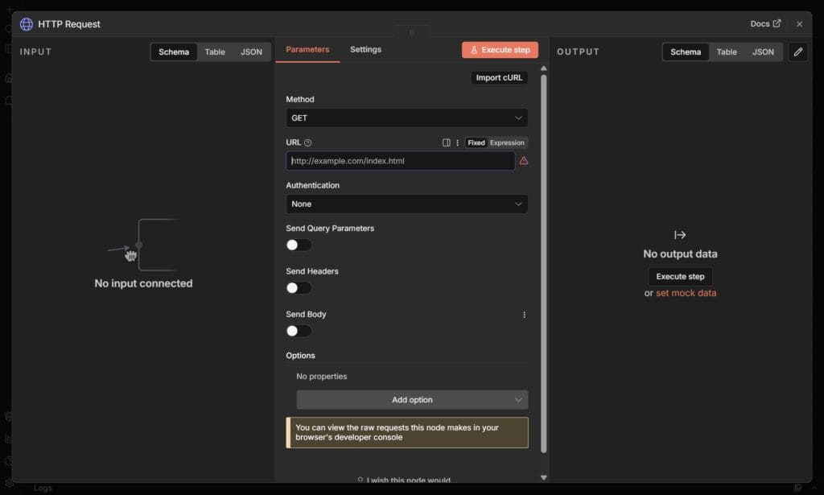Click the pencil edit output icon
Image resolution: width=824 pixels, height=495 pixels.
coord(797,52)
